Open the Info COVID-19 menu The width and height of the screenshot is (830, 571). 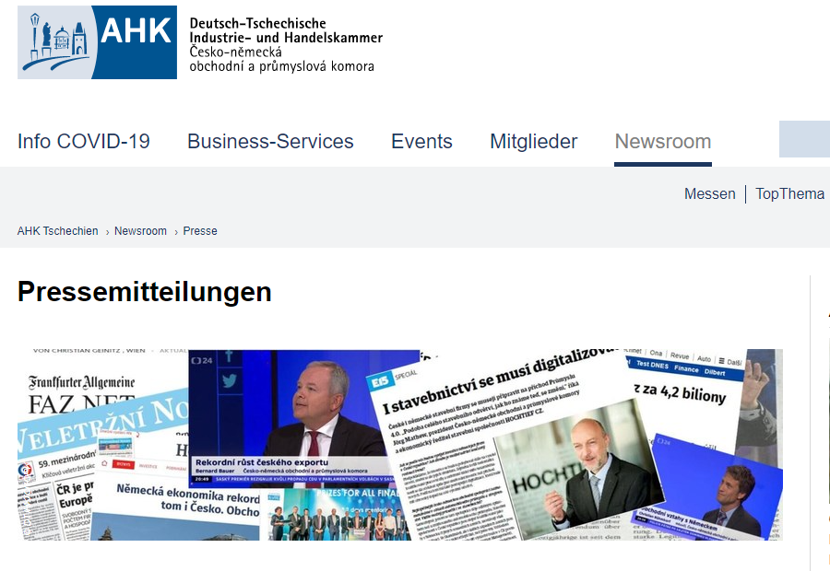[x=84, y=142]
